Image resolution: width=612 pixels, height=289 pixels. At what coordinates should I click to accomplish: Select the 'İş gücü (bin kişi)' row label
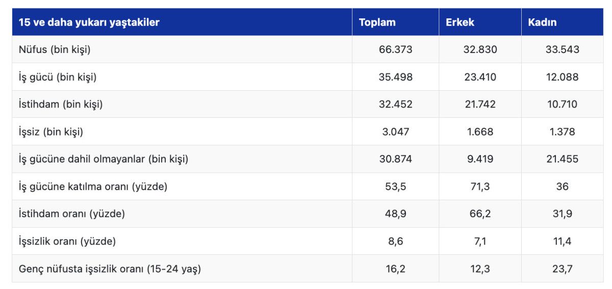tap(58, 77)
